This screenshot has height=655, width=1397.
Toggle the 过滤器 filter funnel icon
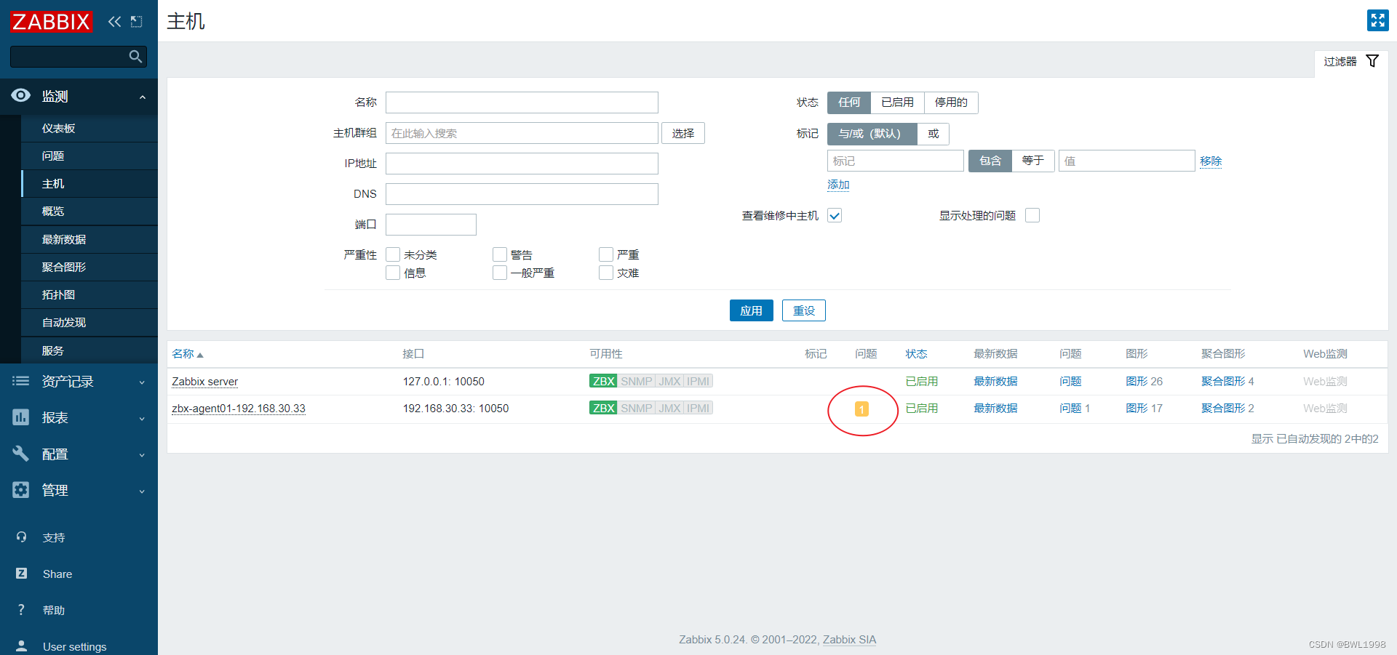click(1372, 61)
